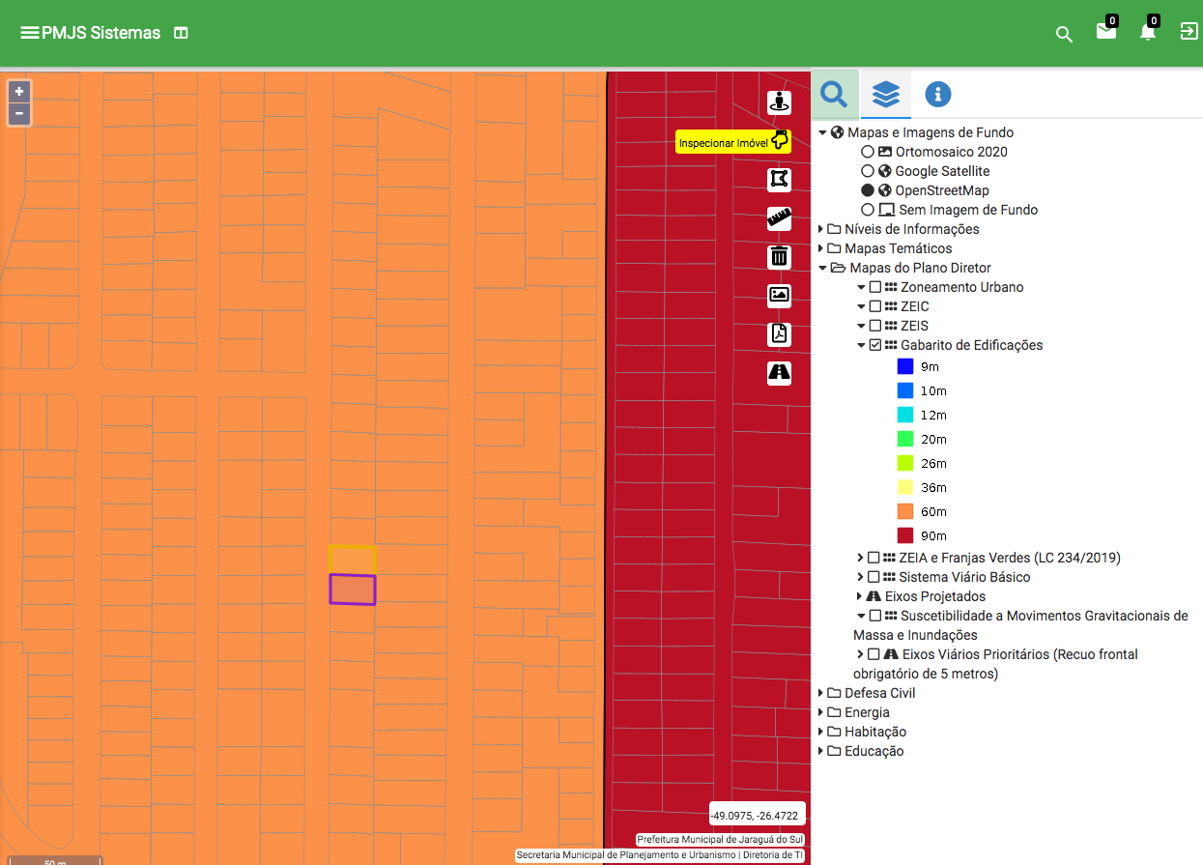Open the mail messages icon
This screenshot has width=1203, height=865.
(1105, 32)
